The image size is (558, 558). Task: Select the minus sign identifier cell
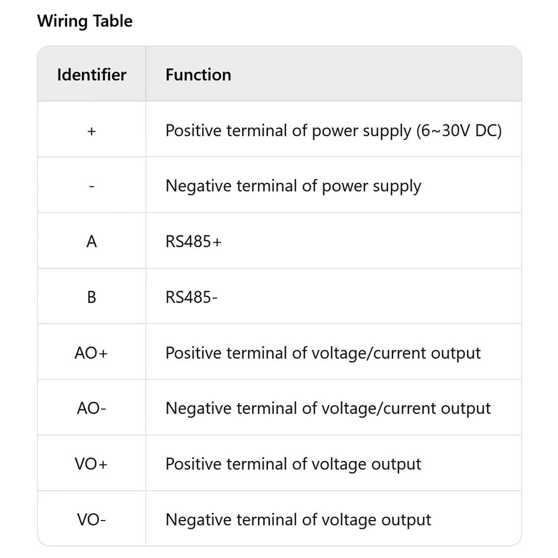[x=92, y=186]
